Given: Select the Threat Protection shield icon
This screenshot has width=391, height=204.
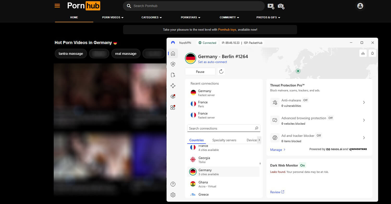Looking at the screenshot, I should click(173, 64).
